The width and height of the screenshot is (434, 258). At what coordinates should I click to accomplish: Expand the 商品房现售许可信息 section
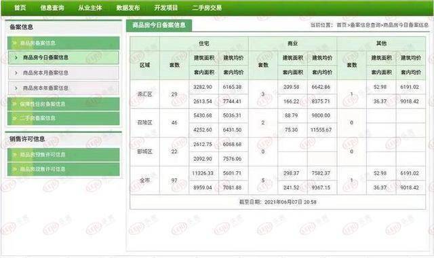coord(63,169)
